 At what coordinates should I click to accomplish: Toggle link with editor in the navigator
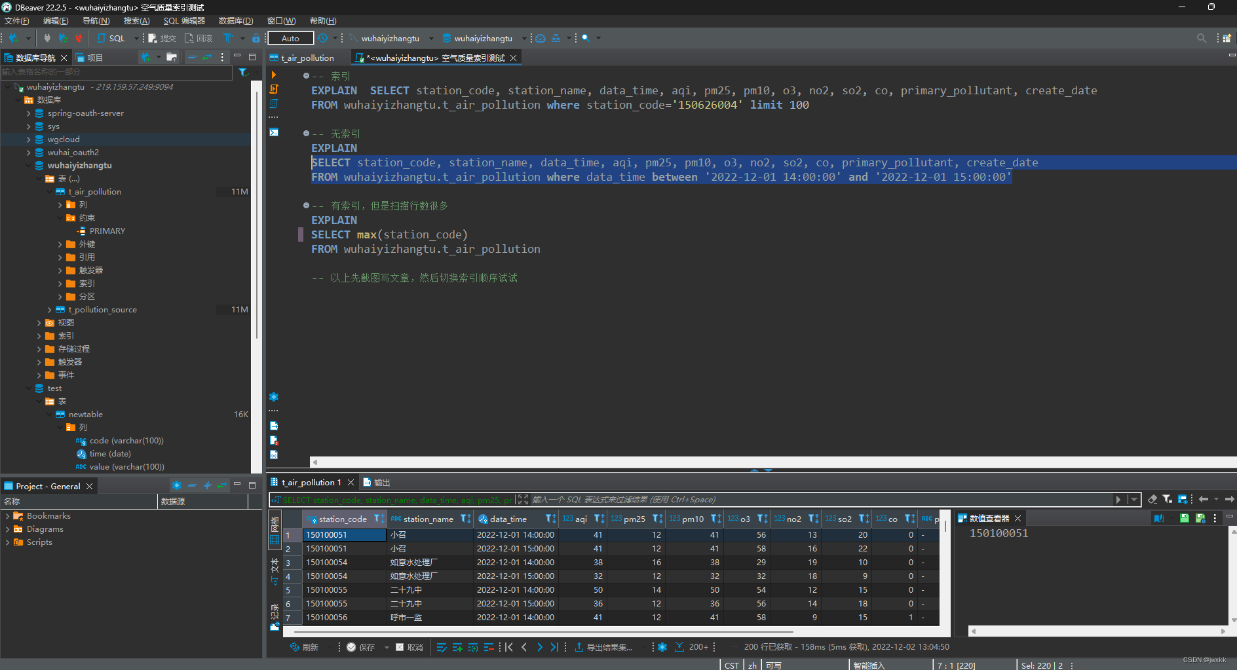(207, 58)
